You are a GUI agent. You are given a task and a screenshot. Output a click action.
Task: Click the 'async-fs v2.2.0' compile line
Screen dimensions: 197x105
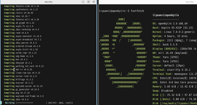(x=19, y=26)
